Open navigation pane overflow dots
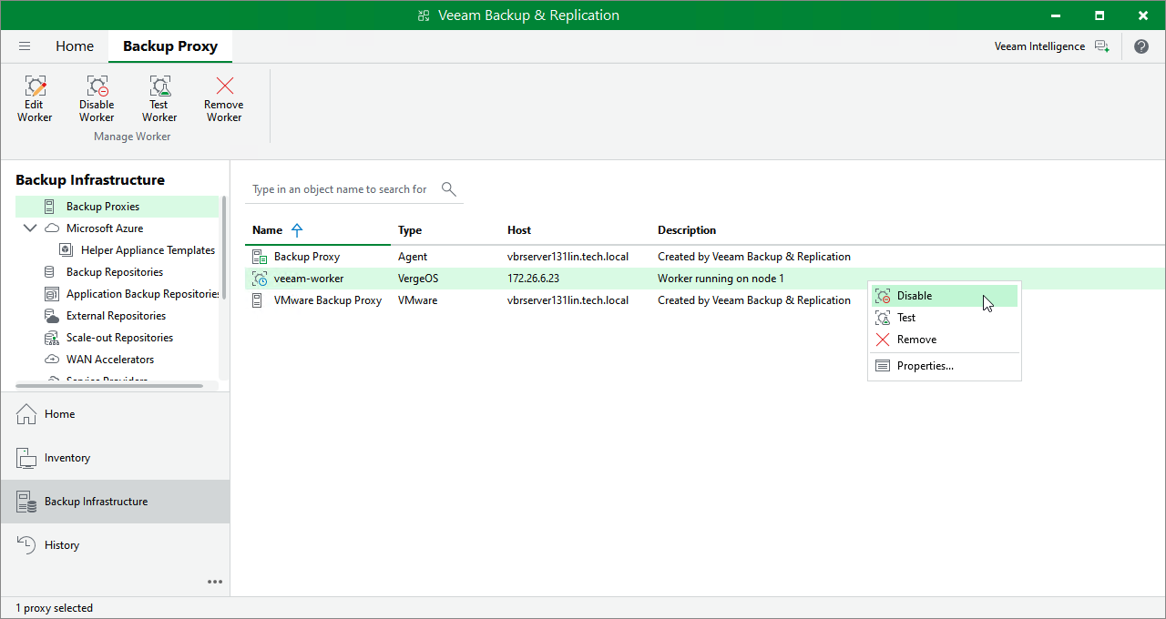Screen dimensions: 1166x619 [x=214, y=582]
